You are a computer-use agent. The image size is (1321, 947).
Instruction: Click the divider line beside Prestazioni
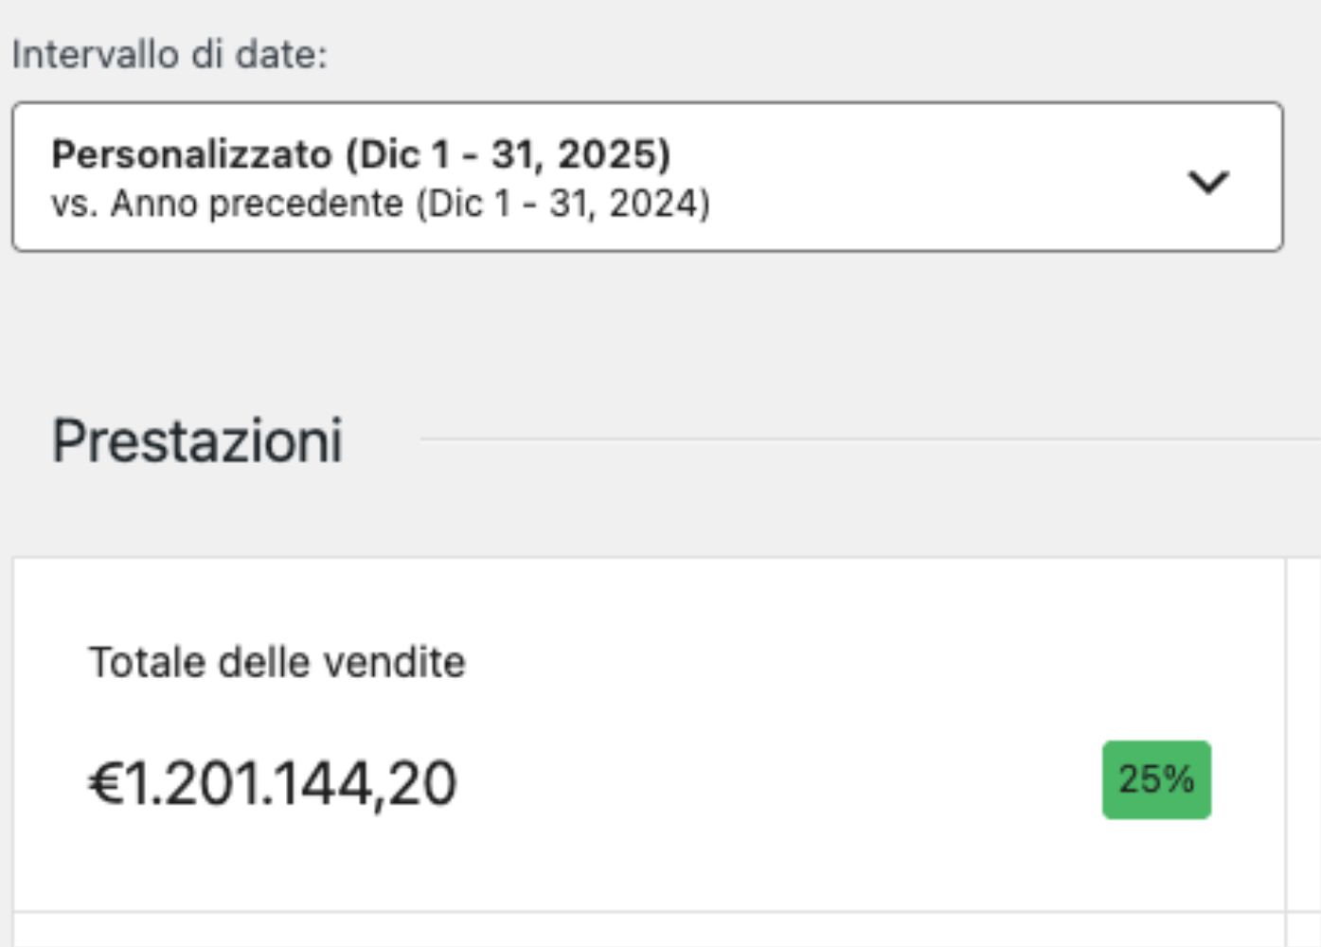coord(852,439)
